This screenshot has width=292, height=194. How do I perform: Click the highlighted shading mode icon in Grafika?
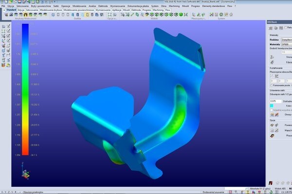coord(87,15)
